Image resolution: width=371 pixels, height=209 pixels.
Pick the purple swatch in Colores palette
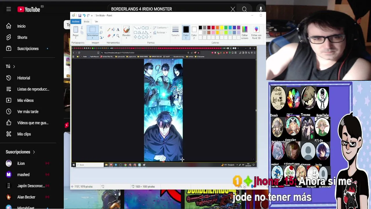point(239,28)
